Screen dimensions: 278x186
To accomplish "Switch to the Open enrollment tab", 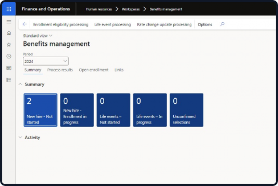I will pyautogui.click(x=94, y=70).
